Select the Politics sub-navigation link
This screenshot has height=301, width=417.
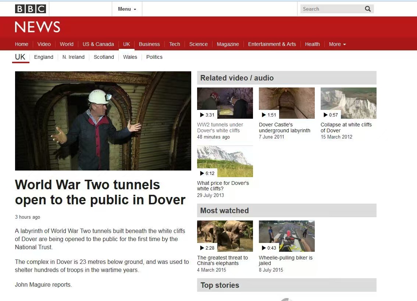[x=154, y=57]
